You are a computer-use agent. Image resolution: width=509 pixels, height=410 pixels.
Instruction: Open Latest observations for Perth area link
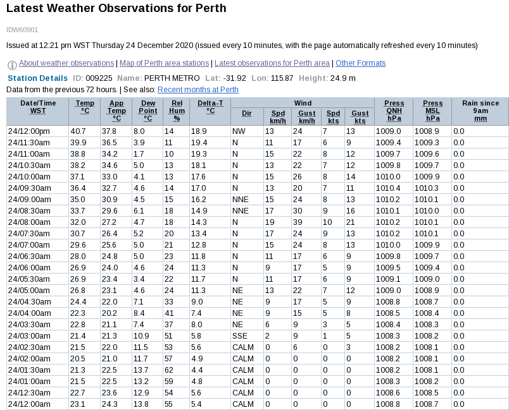pyautogui.click(x=272, y=63)
